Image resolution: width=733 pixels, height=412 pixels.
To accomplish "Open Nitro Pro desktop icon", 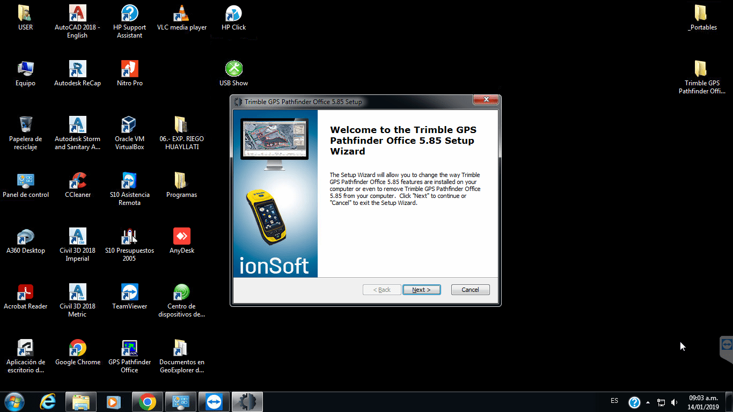I will [129, 70].
